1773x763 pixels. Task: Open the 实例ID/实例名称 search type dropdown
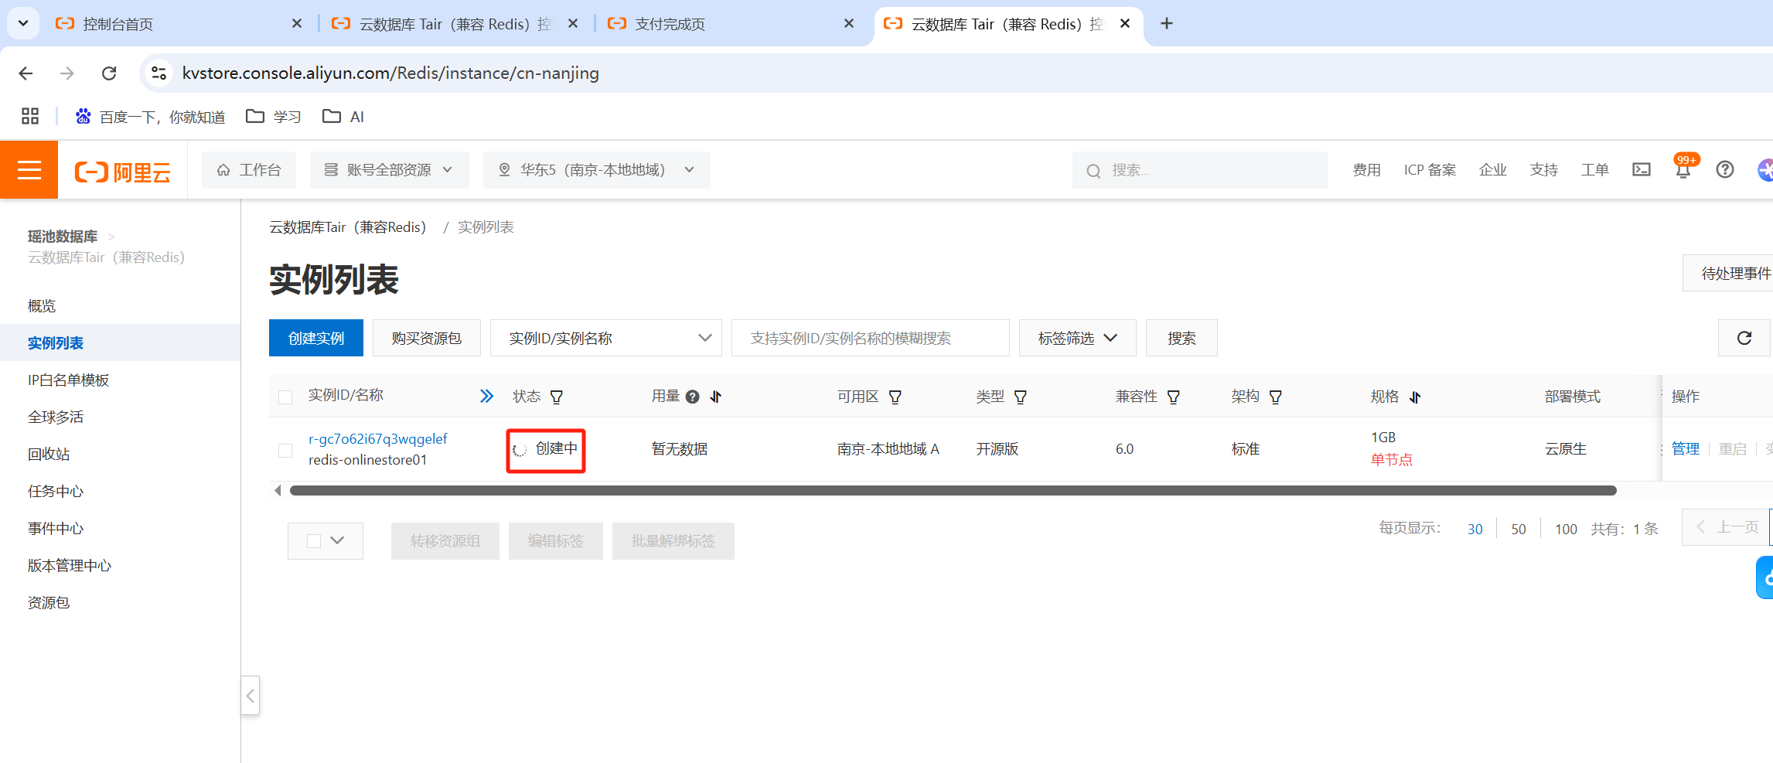(606, 338)
